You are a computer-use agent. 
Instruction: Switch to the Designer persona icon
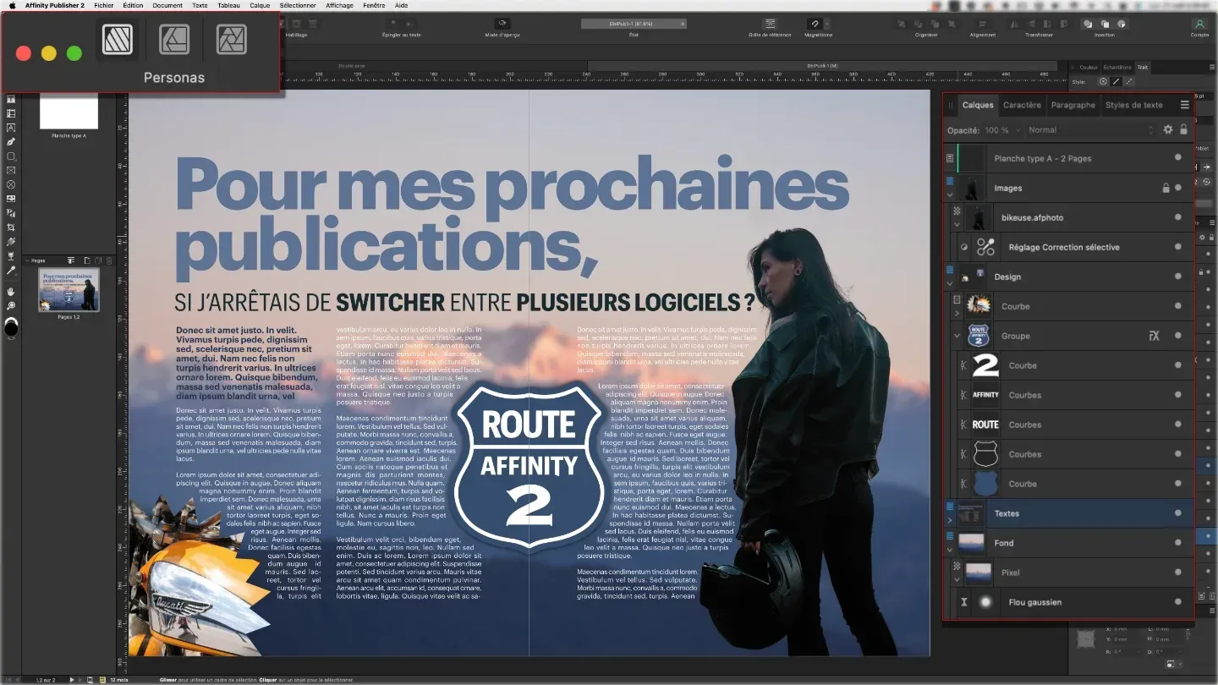click(174, 39)
